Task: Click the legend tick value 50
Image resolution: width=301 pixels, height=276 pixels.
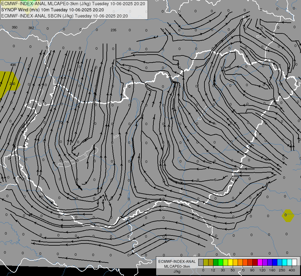Action: click(x=233, y=270)
